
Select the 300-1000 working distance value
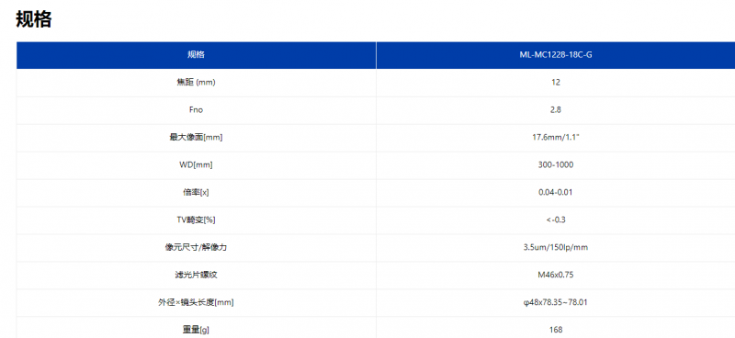556,164
